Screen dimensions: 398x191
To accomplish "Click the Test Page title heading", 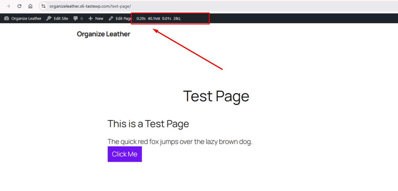I will pyautogui.click(x=216, y=96).
